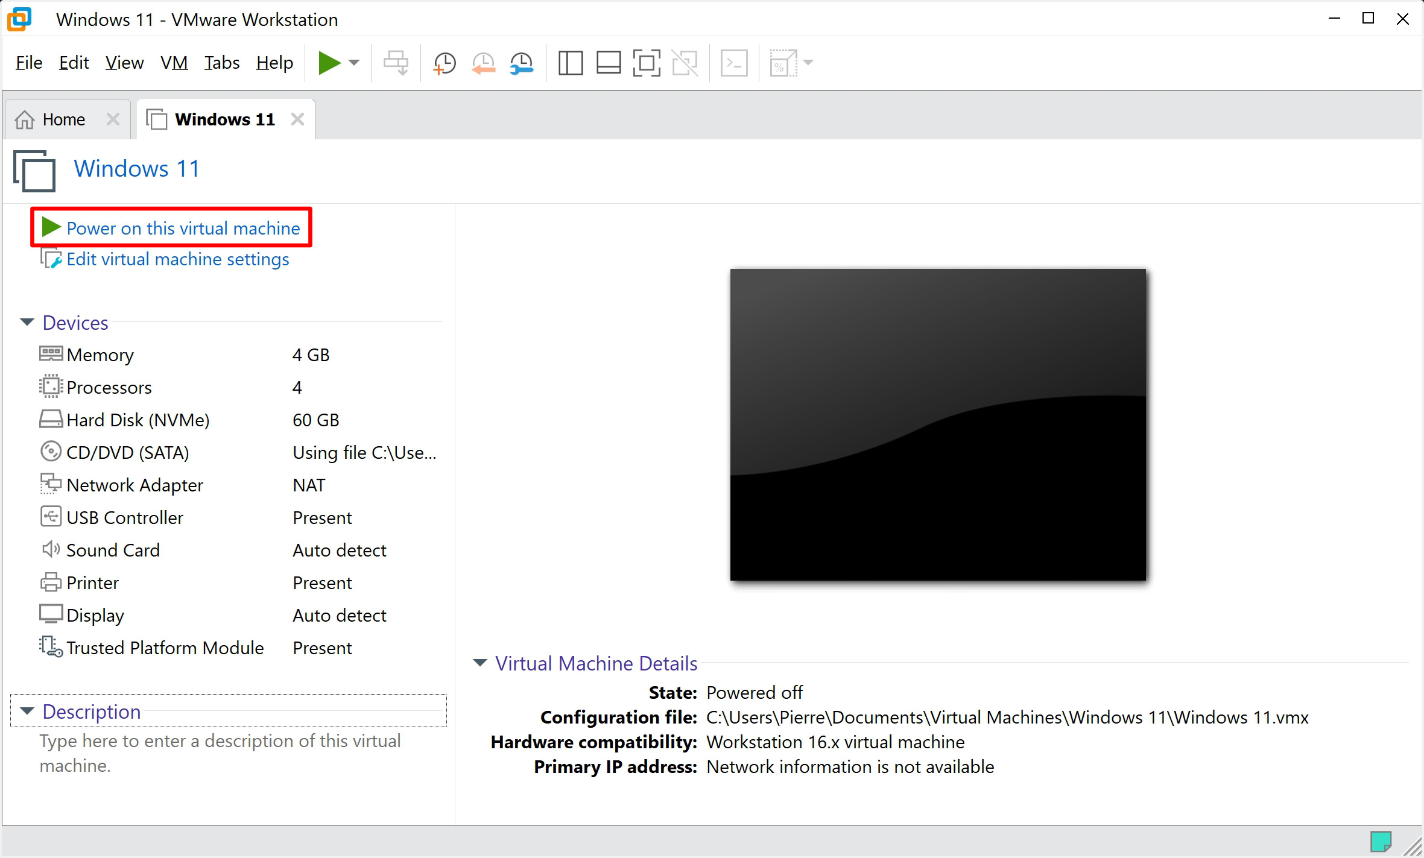Click the message log icon in status bar
1424x858 pixels.
(1381, 841)
